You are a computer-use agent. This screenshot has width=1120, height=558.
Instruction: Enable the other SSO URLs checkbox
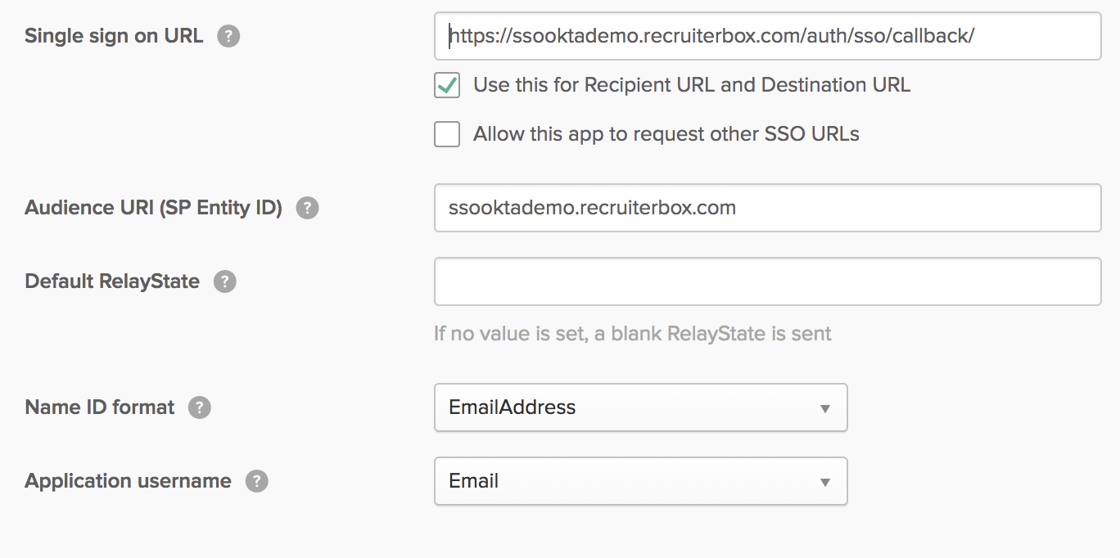point(447,134)
